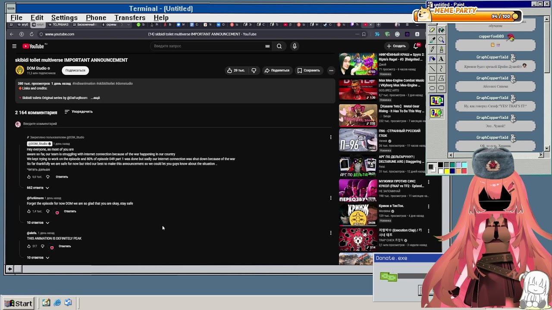Open options for the pinned DOM Studio comment
The width and height of the screenshot is (552, 310).
[331, 137]
